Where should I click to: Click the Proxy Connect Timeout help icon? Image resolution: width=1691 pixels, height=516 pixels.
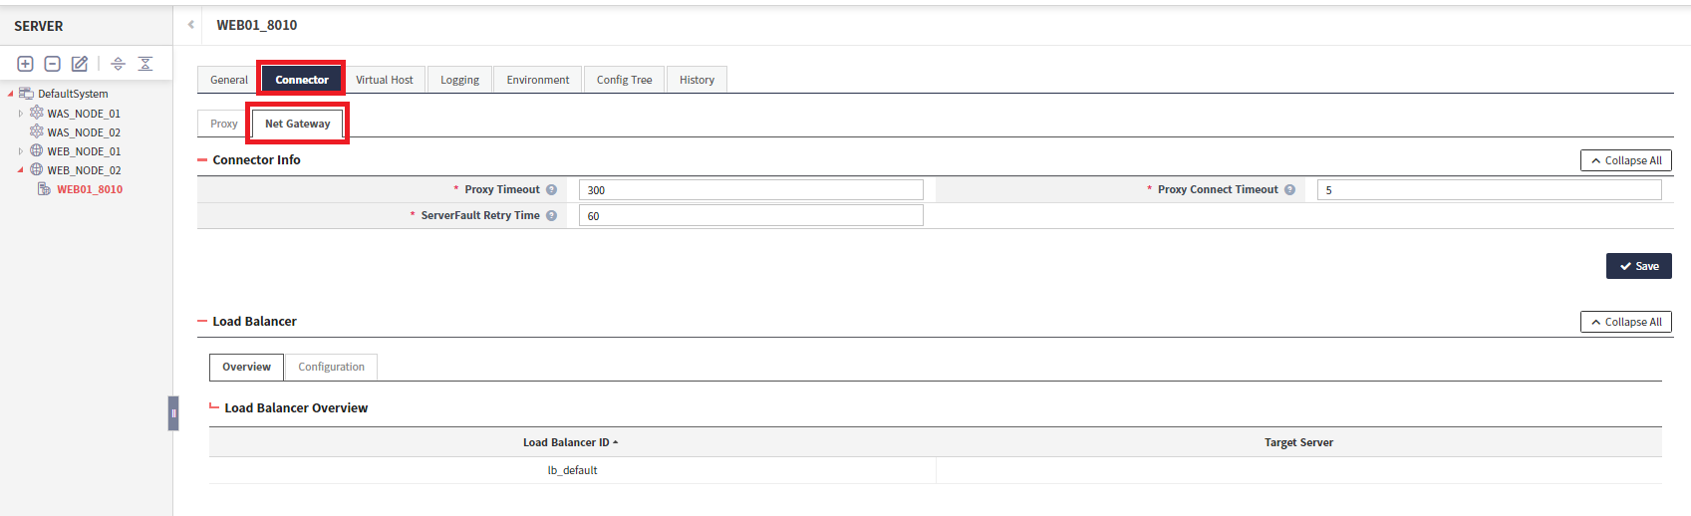[1289, 190]
